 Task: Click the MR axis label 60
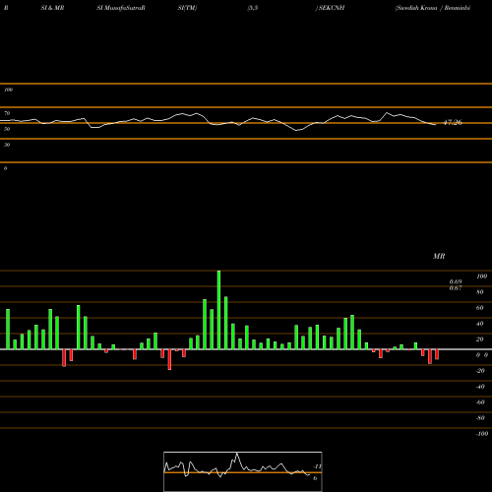tap(480, 308)
